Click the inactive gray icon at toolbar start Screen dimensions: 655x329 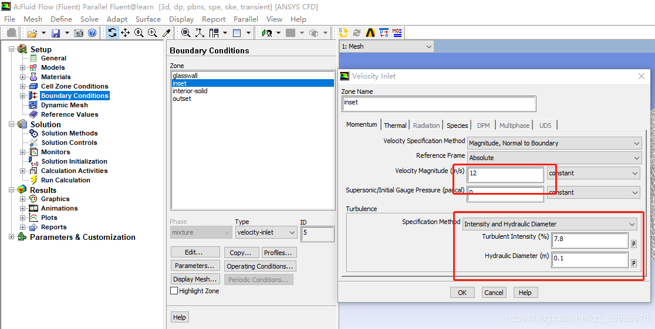tap(12, 33)
